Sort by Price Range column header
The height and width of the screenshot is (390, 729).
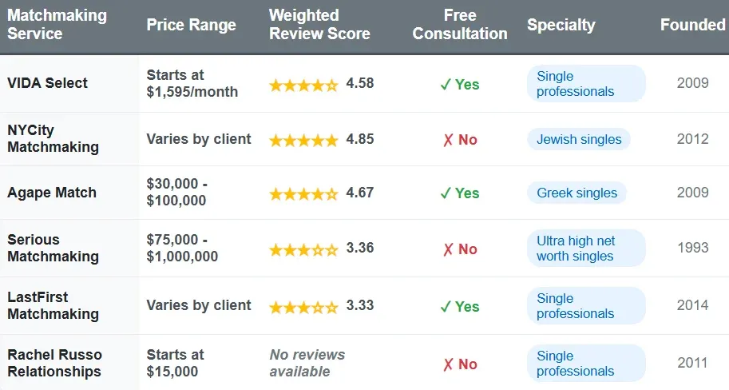[x=191, y=25]
